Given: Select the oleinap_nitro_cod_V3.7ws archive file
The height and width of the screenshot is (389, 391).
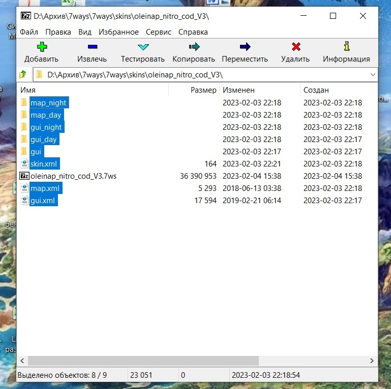Looking at the screenshot, I should point(74,176).
